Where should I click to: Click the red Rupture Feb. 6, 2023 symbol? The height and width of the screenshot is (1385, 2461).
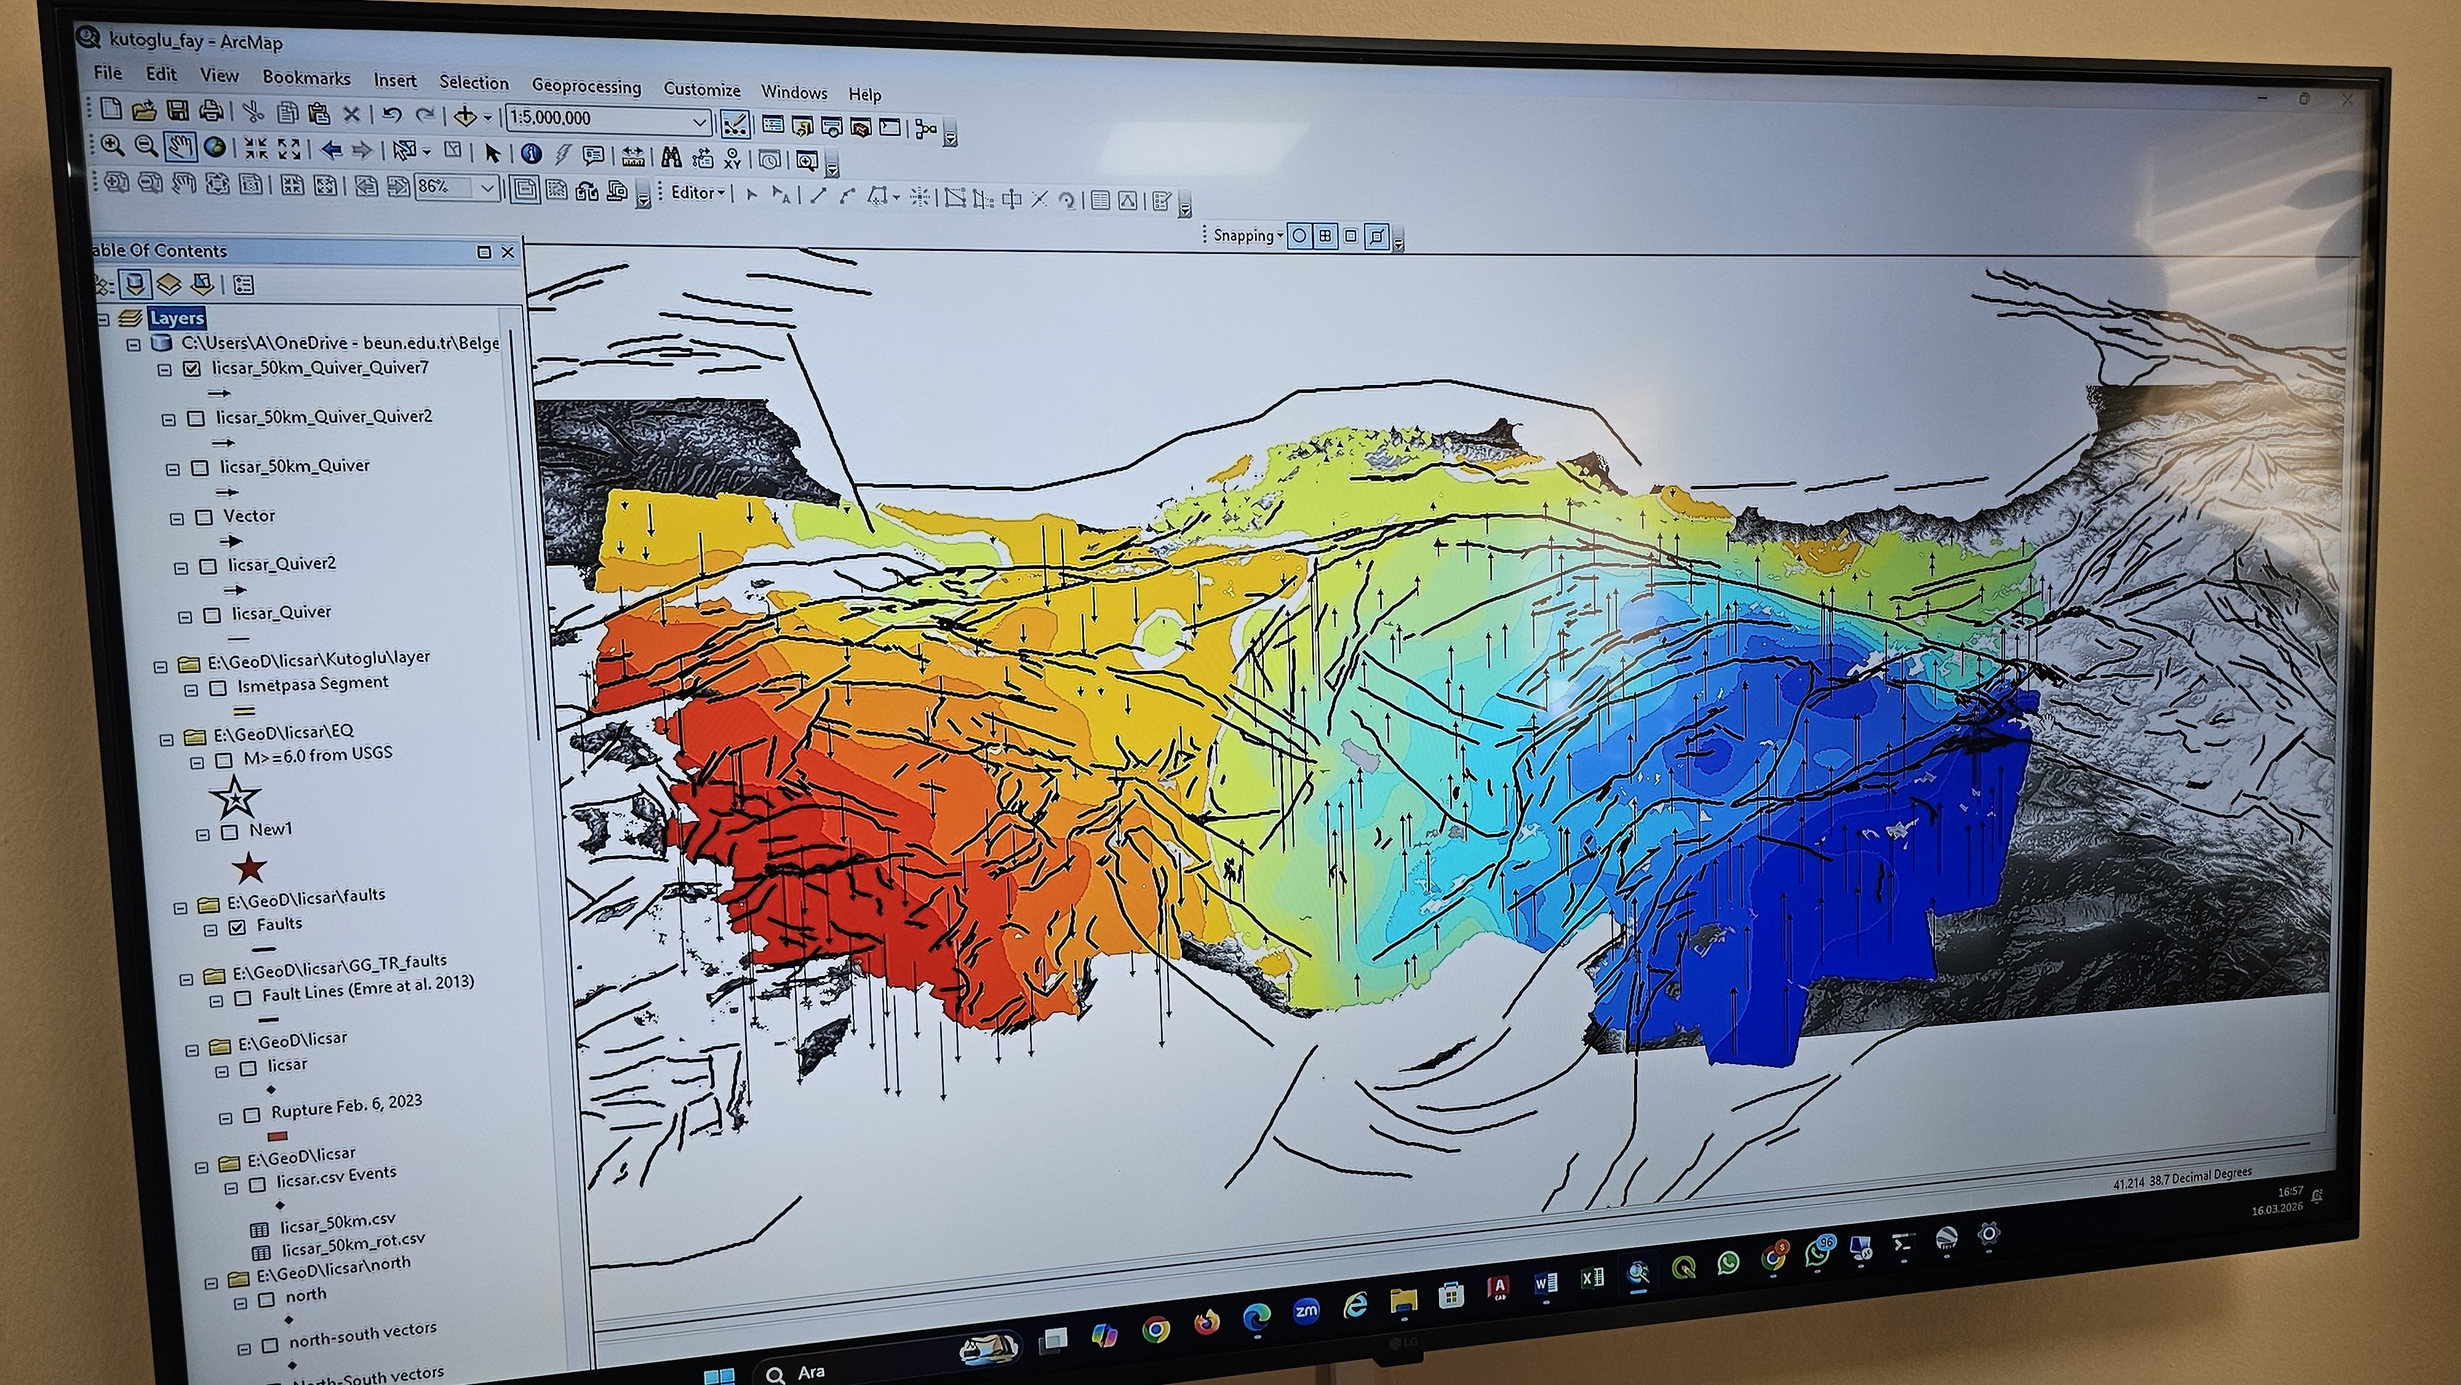point(277,1136)
